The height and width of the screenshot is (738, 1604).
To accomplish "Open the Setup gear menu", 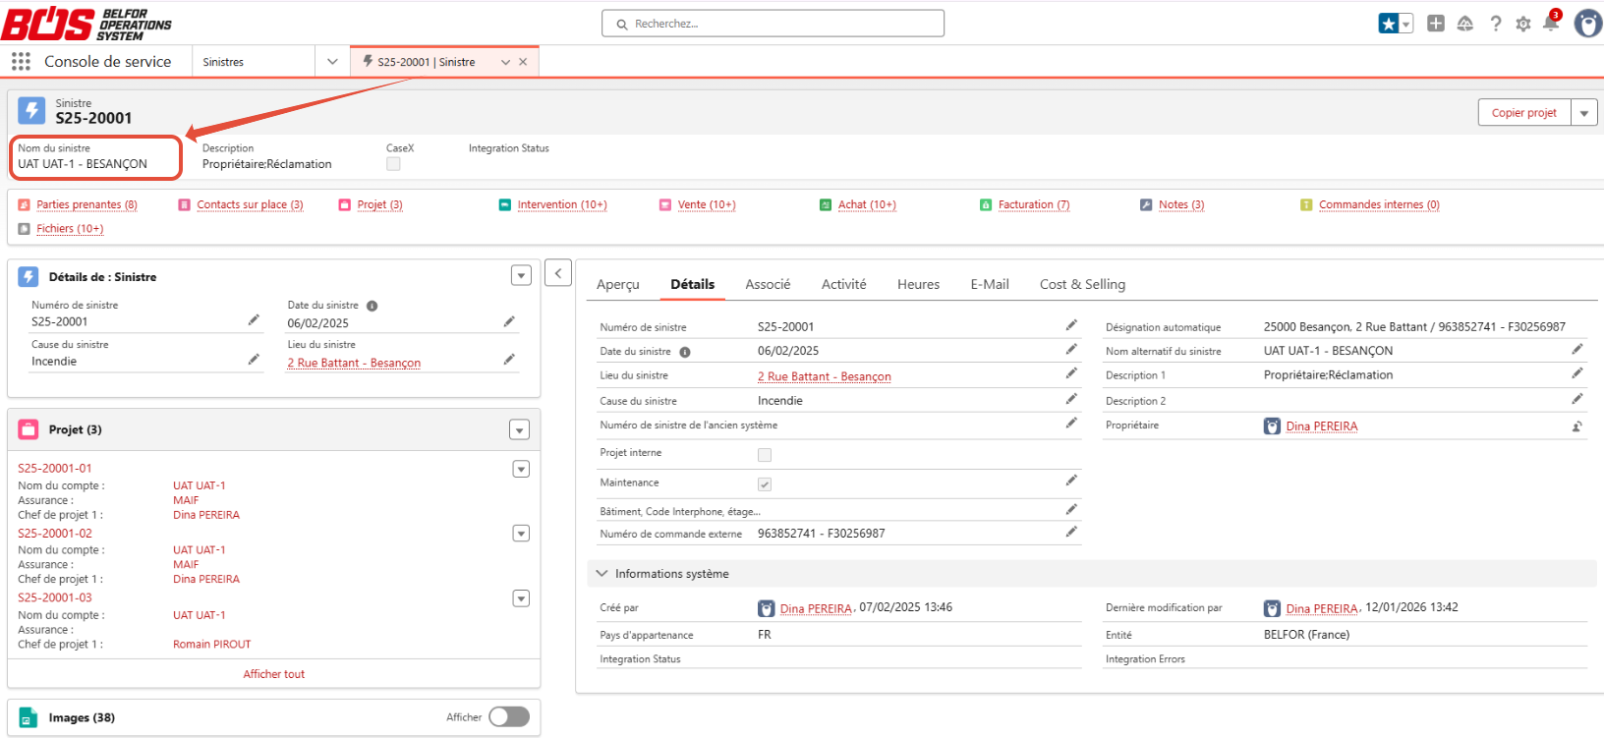I will [1523, 24].
